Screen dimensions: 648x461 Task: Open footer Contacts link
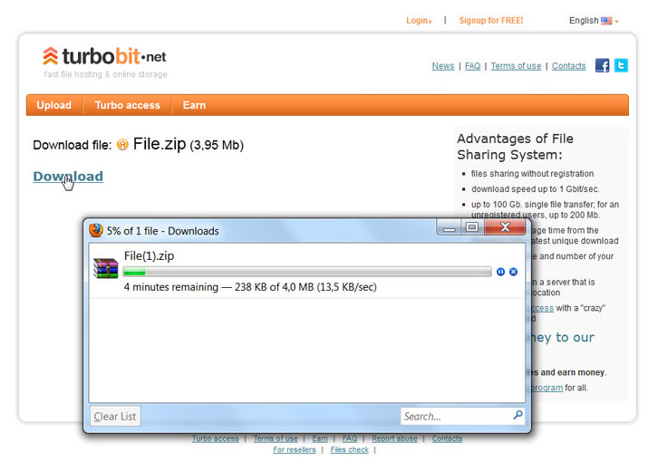pos(447,438)
